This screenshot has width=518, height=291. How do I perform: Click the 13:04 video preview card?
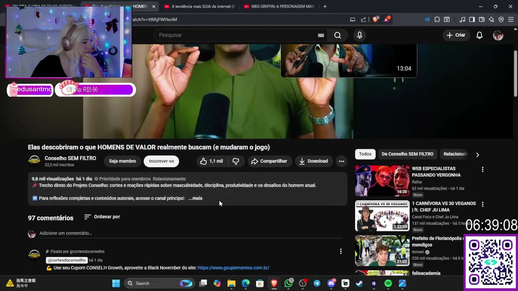[348, 61]
